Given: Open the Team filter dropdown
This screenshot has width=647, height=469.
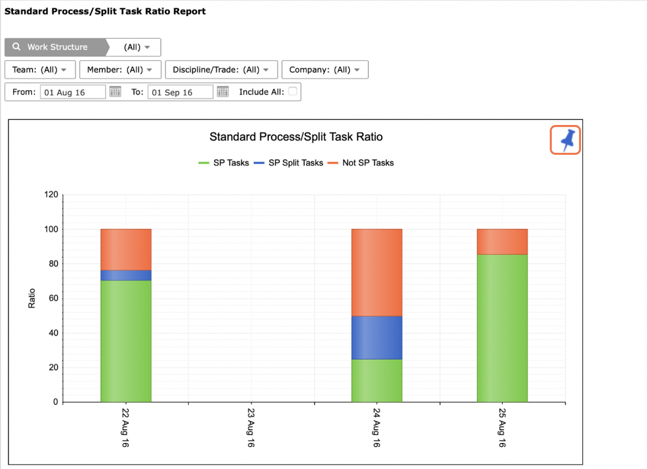Looking at the screenshot, I should pyautogui.click(x=40, y=70).
